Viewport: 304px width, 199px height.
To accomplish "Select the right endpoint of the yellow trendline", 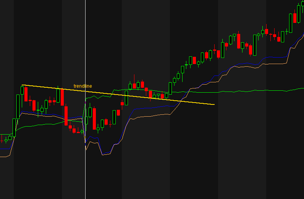I will [x=214, y=104].
